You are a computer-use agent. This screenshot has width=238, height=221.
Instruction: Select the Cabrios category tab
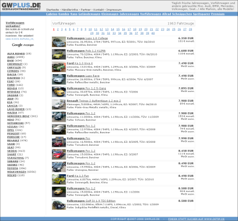[x=52, y=14]
